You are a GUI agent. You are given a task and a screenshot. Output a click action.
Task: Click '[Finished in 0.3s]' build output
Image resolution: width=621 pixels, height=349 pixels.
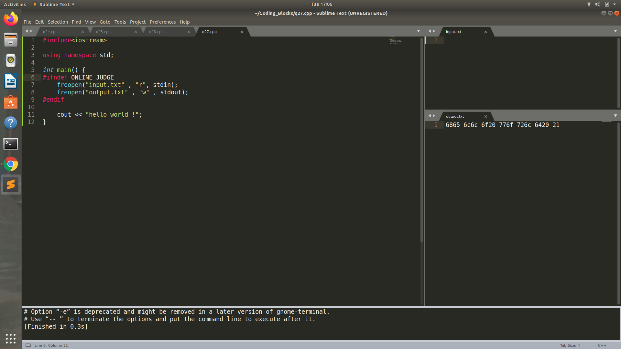coord(56,327)
